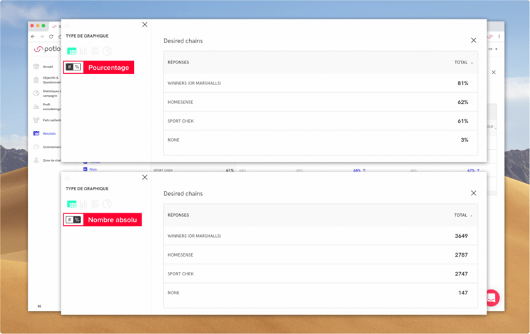The width and height of the screenshot is (530, 334).
Task: Open Statistiques de campagne in sidebar
Action: click(47, 93)
